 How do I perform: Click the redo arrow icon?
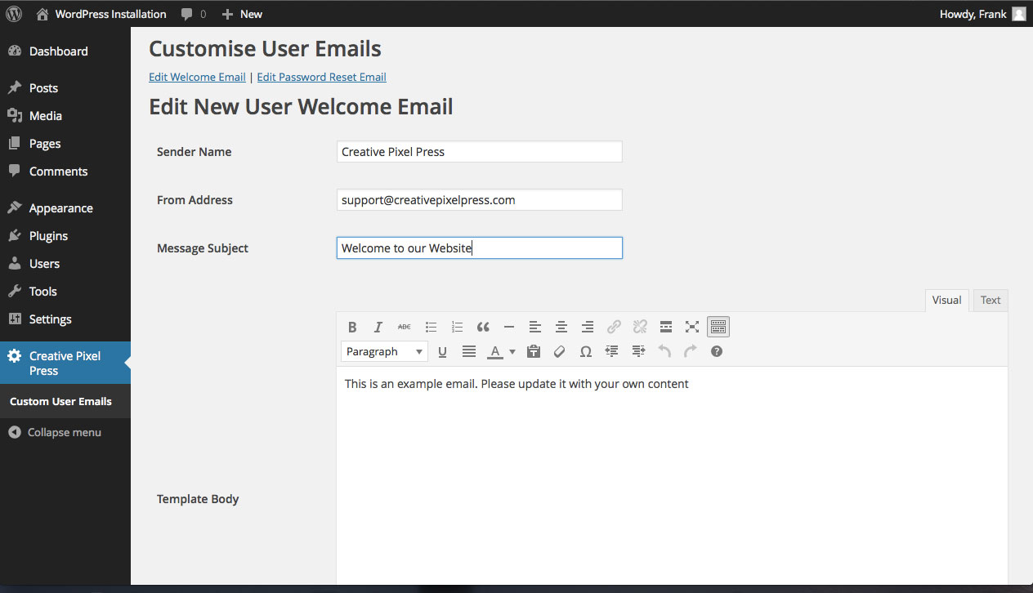pyautogui.click(x=691, y=351)
